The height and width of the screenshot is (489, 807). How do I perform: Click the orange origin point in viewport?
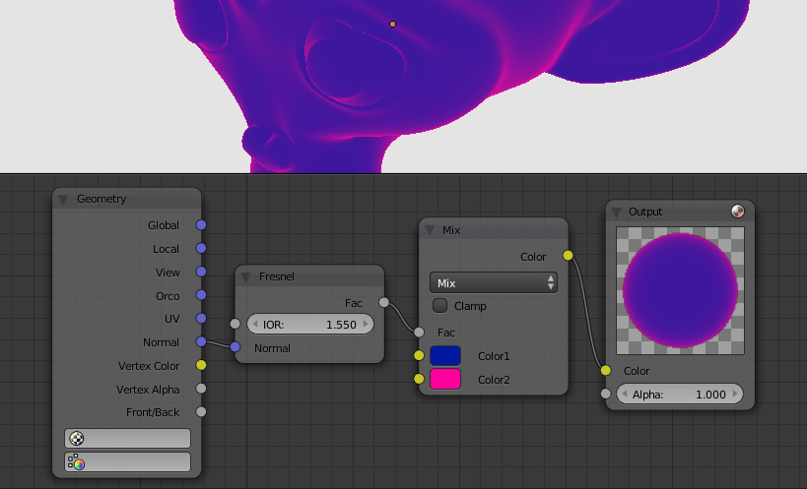pyautogui.click(x=393, y=25)
